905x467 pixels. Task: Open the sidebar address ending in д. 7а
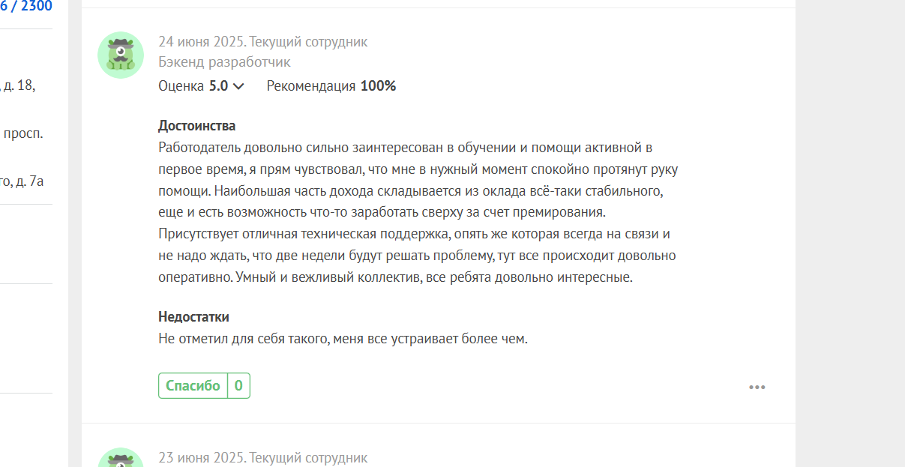pyautogui.click(x=22, y=181)
